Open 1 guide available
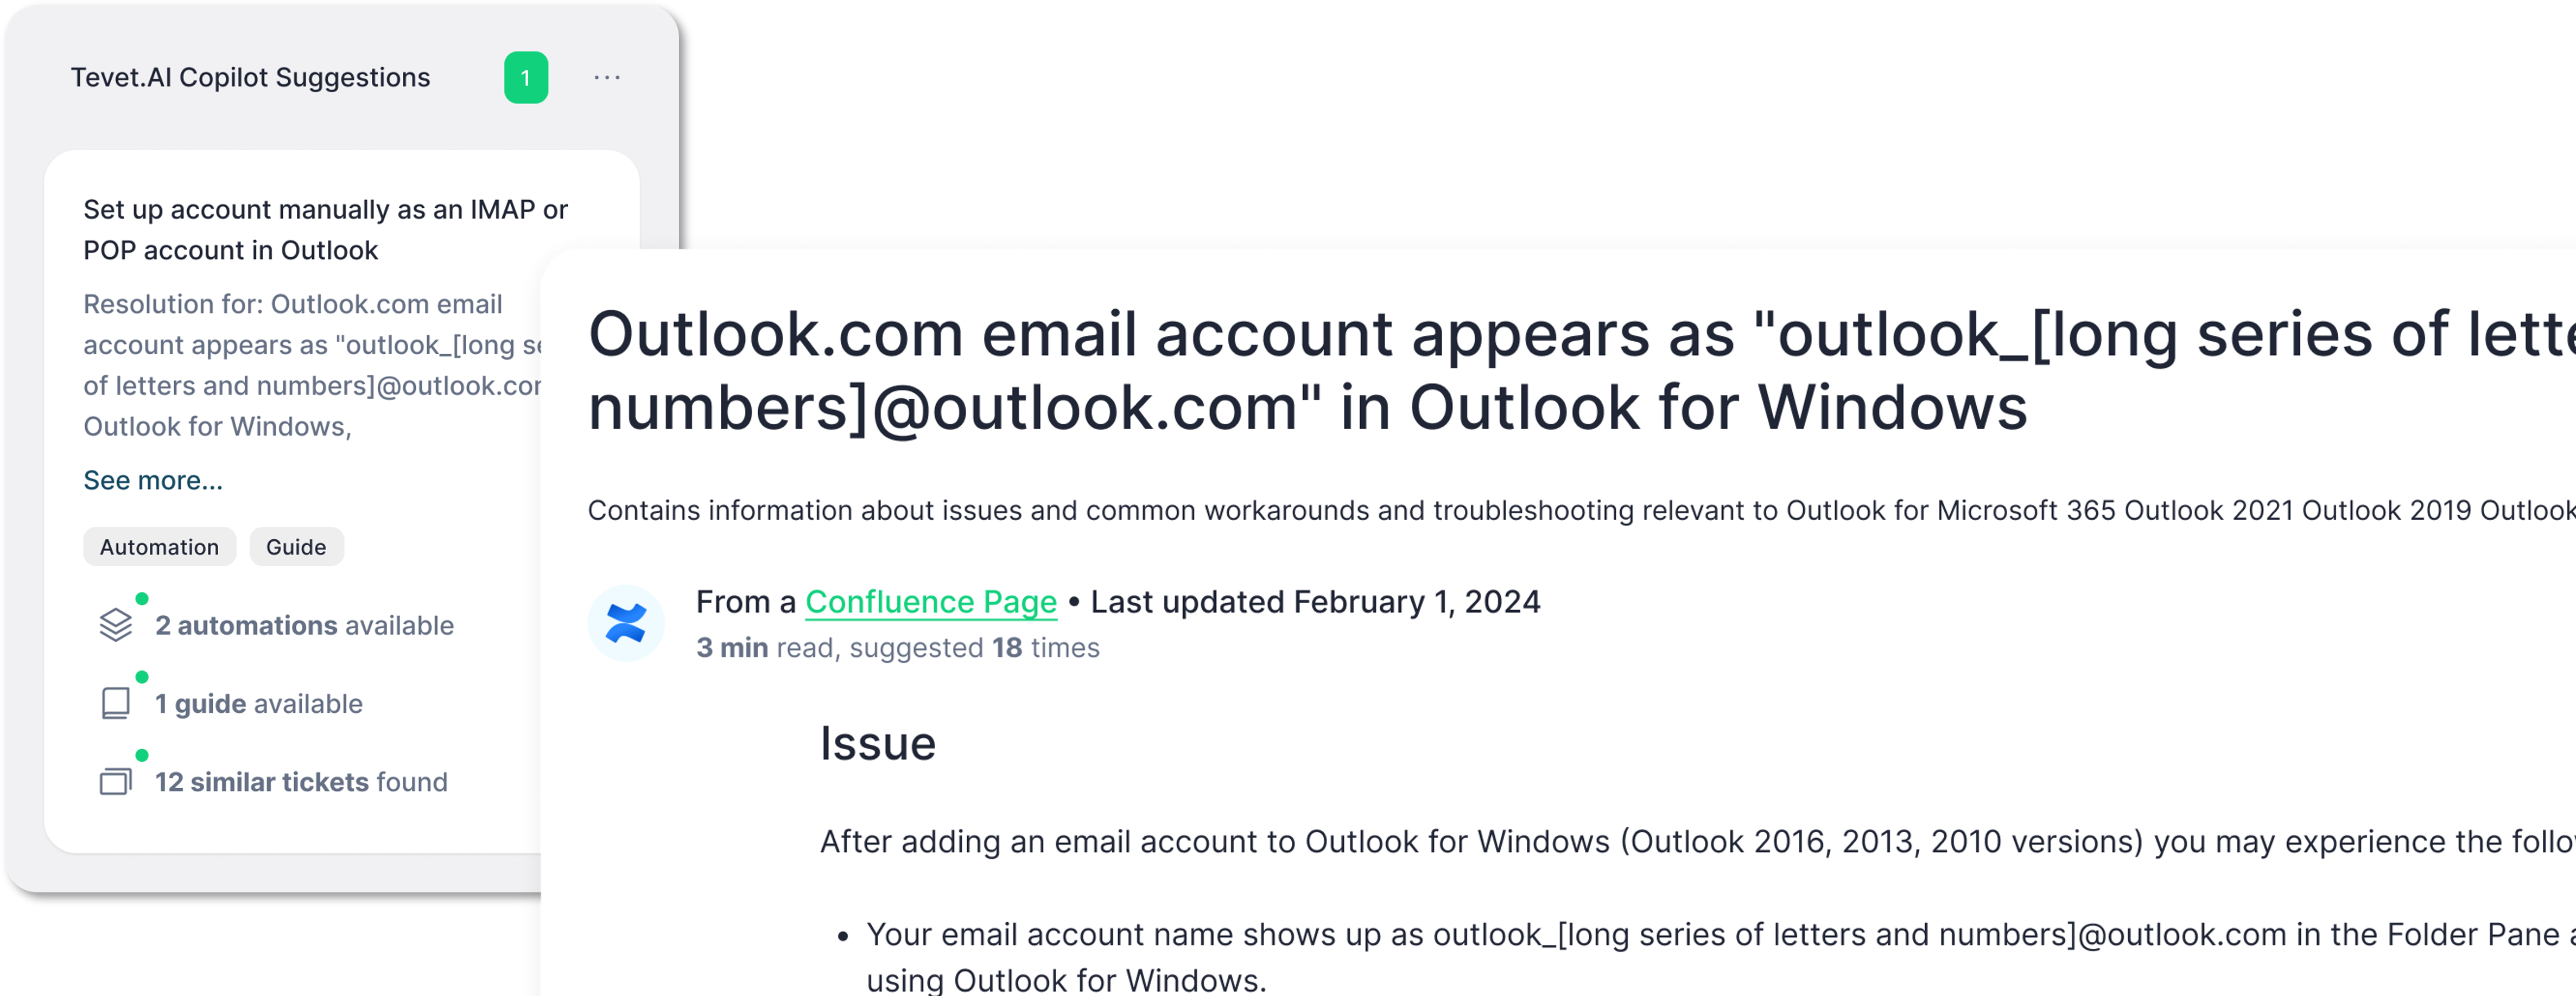Viewport: 2576px width, 996px height. pyautogui.click(x=258, y=704)
